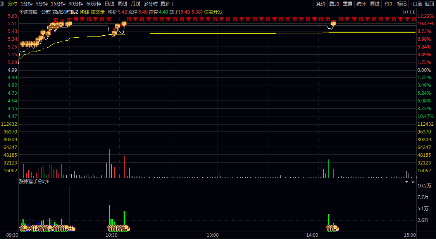The image size is (436, 239).
Task: Click the money-bag signal icon near 14:00
Action: 333,24
